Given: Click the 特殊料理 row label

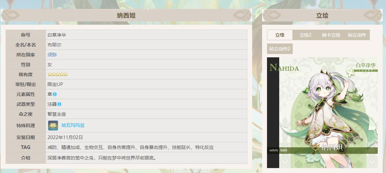Looking at the screenshot, I should 26,126.
